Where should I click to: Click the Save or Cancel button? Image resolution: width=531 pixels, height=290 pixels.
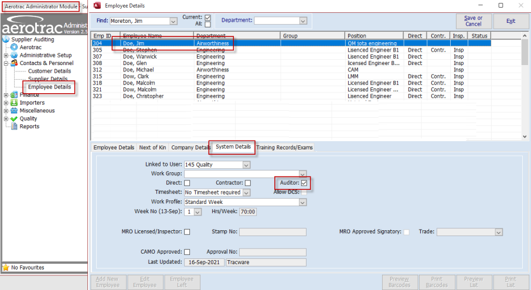[x=473, y=21]
